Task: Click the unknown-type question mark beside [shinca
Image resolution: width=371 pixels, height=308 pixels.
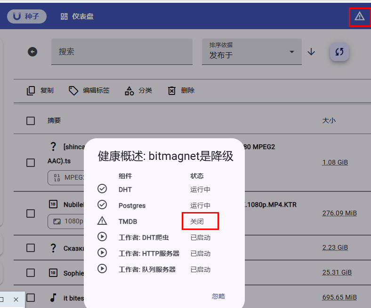Action: point(53,147)
